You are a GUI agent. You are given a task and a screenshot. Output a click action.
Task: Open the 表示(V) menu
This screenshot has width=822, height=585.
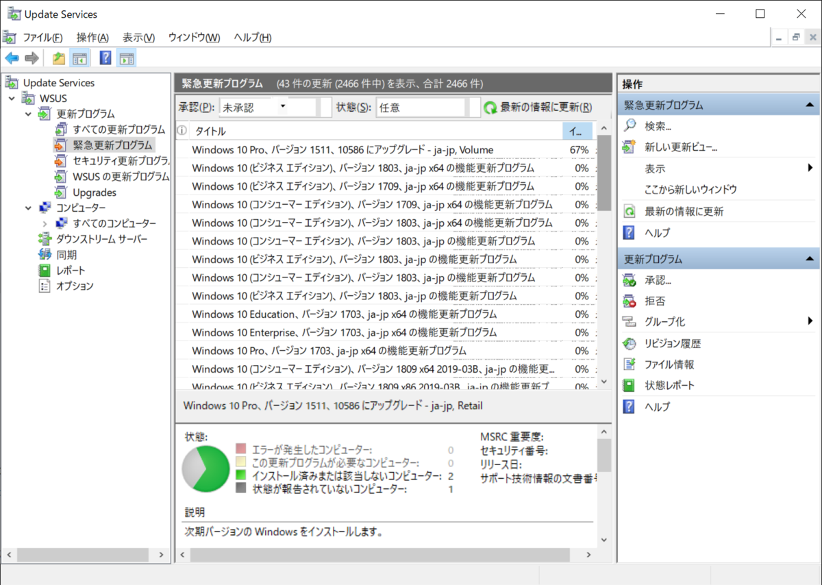(139, 38)
